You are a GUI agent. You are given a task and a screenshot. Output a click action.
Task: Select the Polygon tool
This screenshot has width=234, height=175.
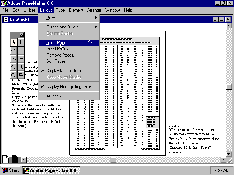(x=14, y=67)
